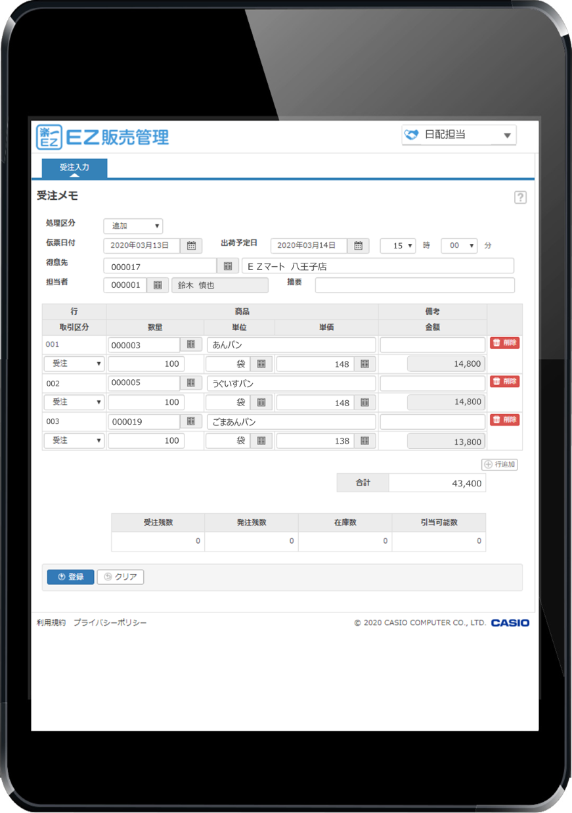Screen dimensions: 572x813
Task: Open the 出荷予定日 calendar picker
Action: [358, 246]
